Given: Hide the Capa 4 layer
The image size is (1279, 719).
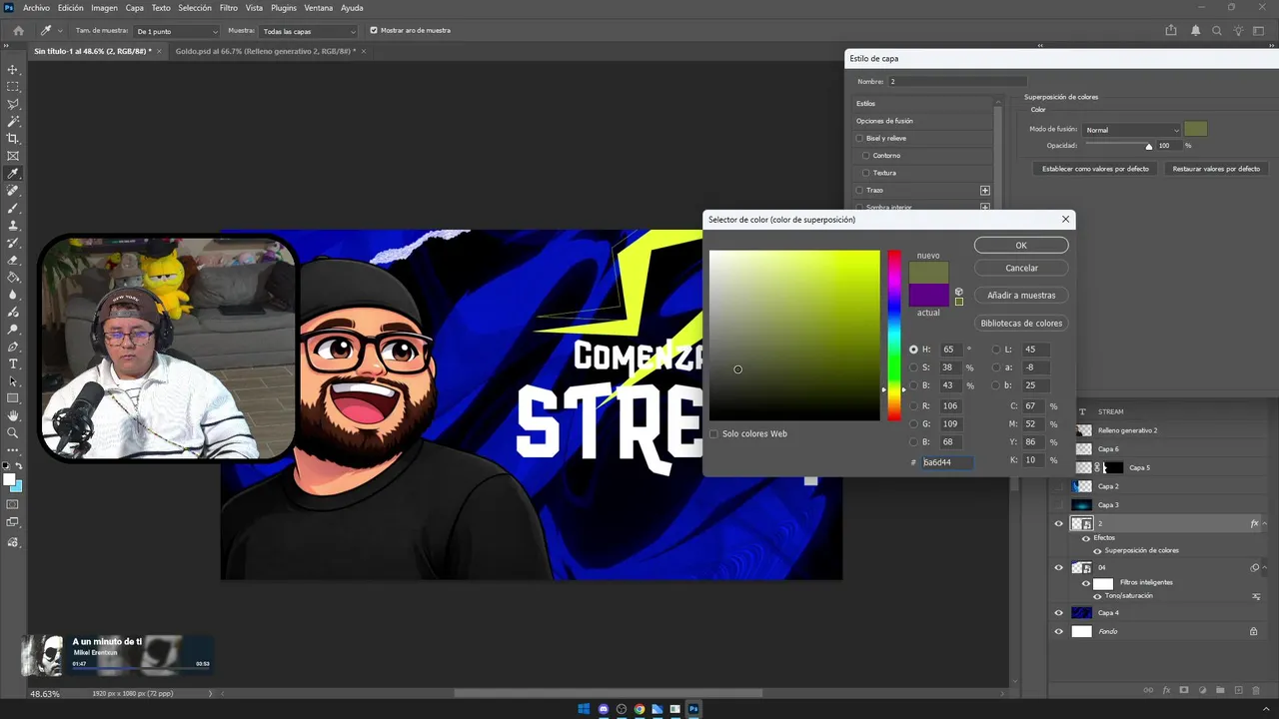Looking at the screenshot, I should (1059, 612).
